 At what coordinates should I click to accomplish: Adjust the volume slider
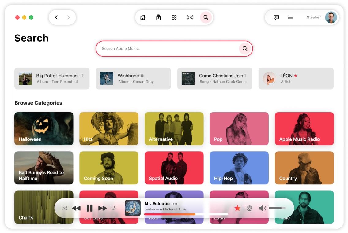[277, 208]
